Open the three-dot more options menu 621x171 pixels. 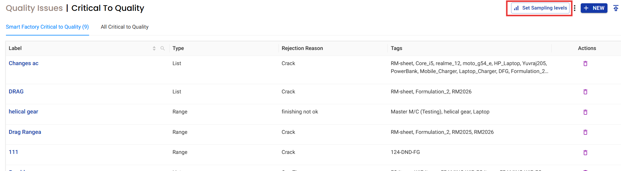click(574, 8)
